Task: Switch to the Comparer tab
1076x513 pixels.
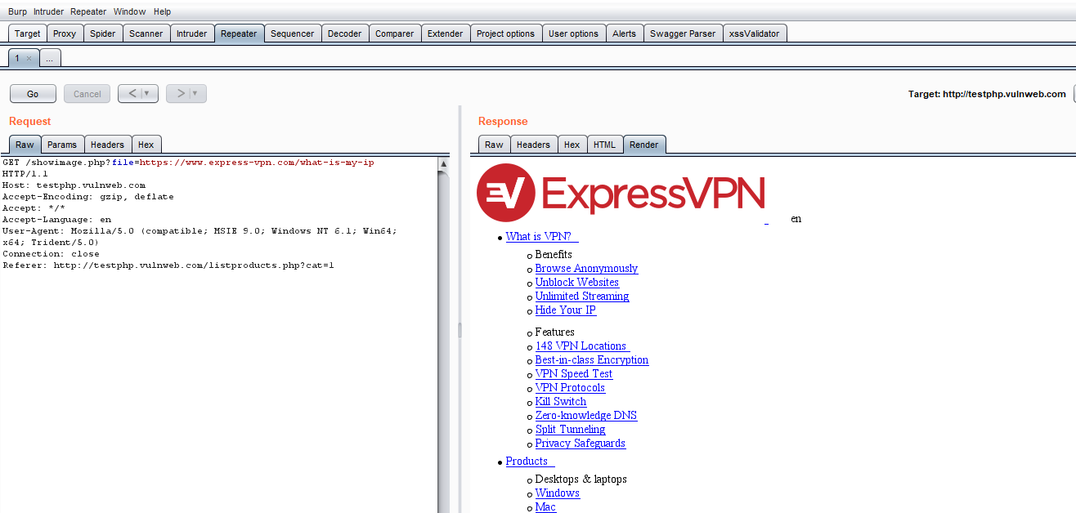Action: click(394, 33)
